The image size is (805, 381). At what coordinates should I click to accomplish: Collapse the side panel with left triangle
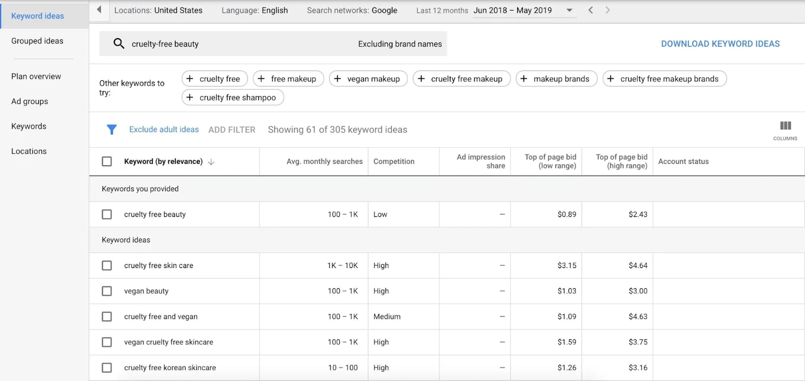(99, 10)
